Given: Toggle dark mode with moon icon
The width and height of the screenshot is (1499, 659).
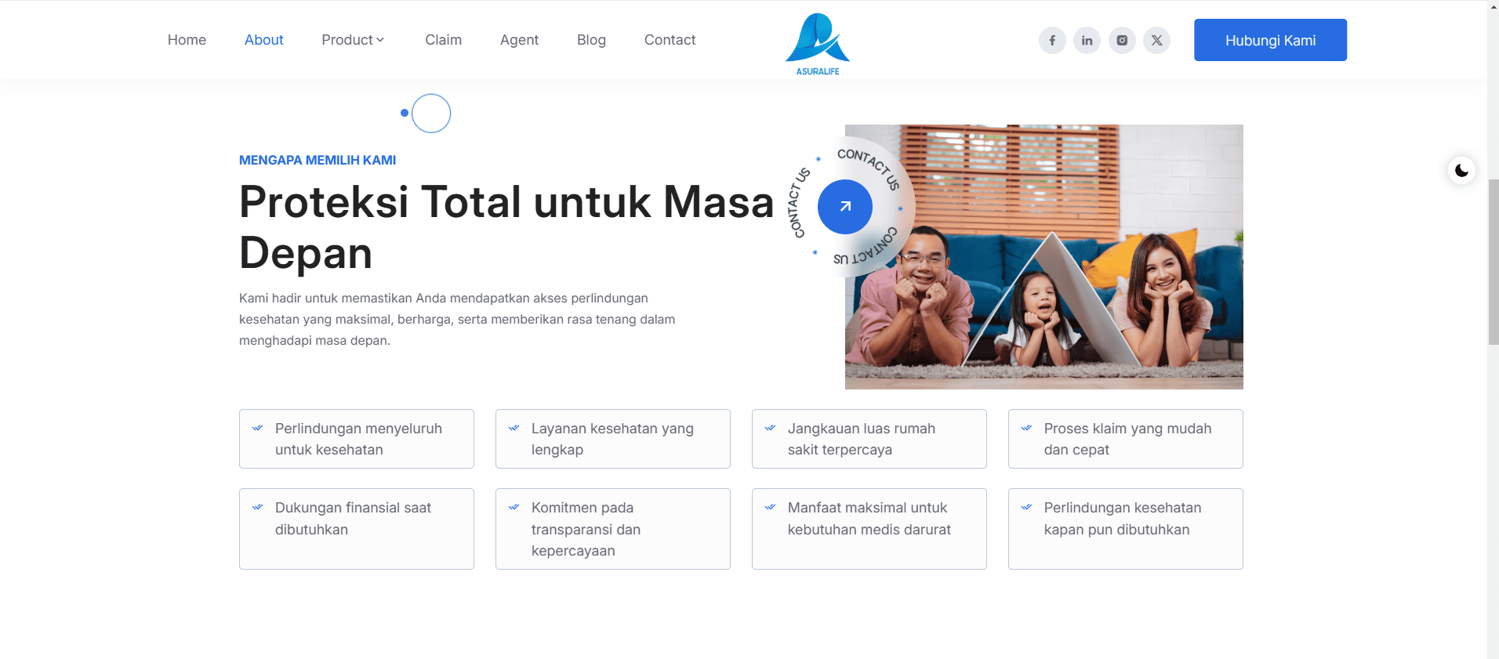Looking at the screenshot, I should [1461, 170].
